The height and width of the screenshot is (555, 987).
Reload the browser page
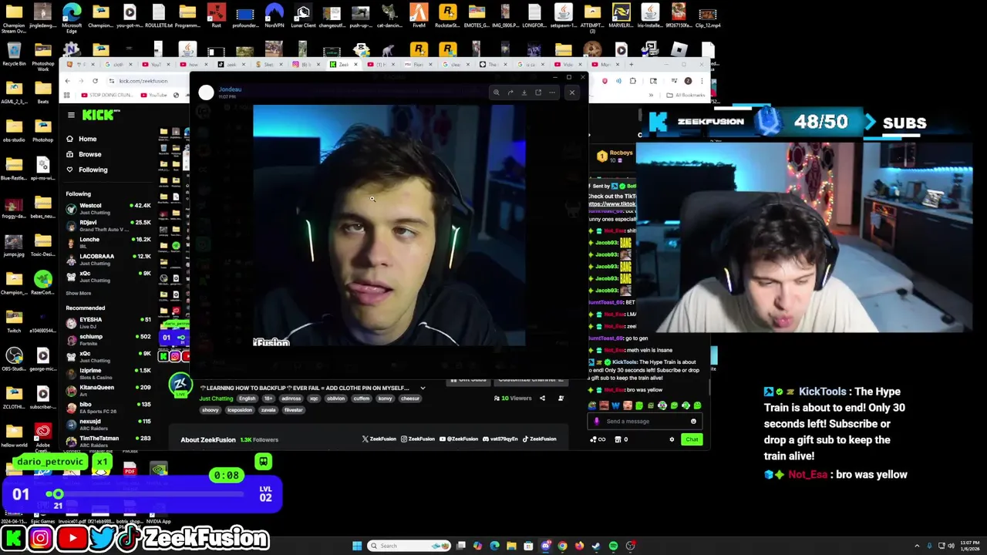[95, 81]
